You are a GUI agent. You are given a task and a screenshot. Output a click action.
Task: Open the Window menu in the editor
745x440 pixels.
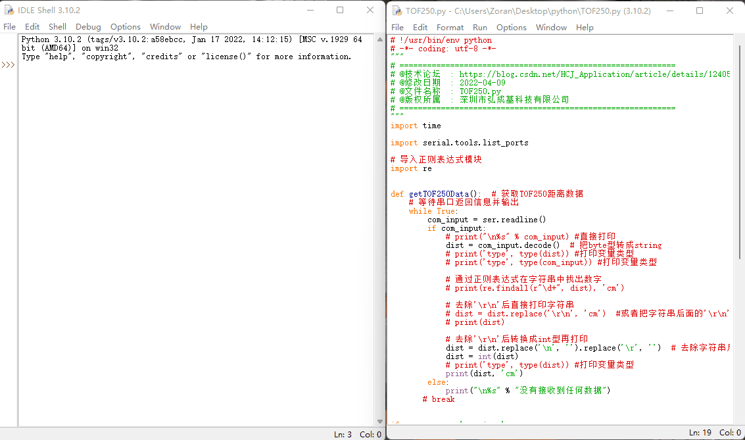tap(551, 28)
